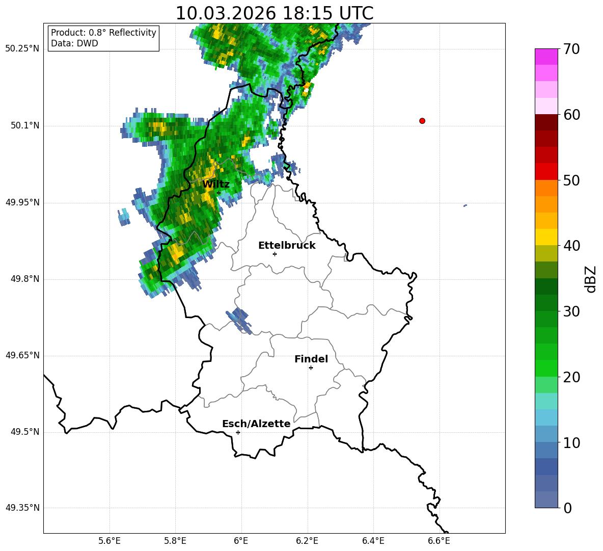Viewport: 603px width, 551px height.
Task: Click the 6°E longitude label
Action: coord(241,541)
